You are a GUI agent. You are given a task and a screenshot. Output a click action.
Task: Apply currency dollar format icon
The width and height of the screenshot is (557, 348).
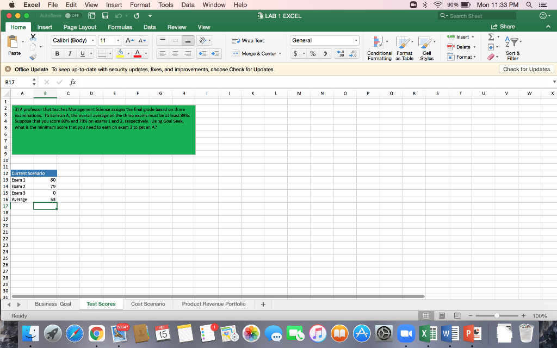295,54
